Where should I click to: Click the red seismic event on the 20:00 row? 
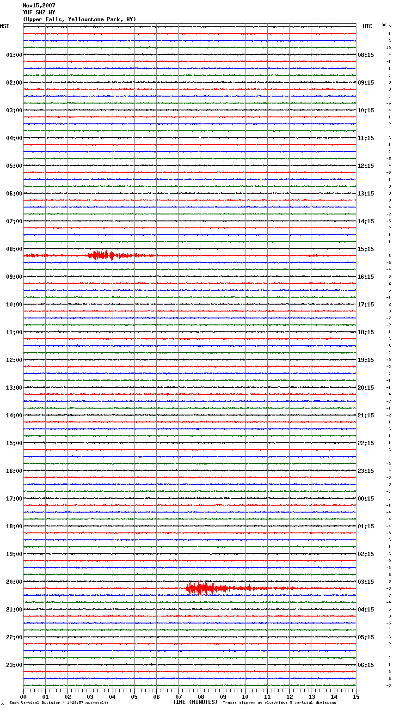coord(222,588)
